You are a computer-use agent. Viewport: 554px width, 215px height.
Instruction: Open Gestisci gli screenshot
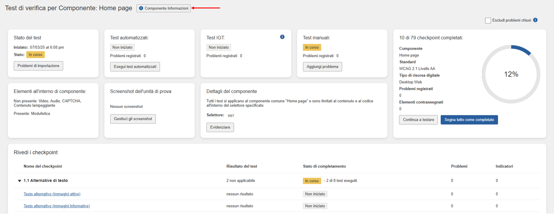[x=133, y=119]
